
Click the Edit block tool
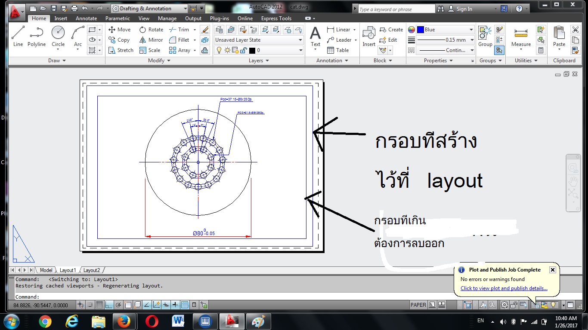click(x=388, y=40)
